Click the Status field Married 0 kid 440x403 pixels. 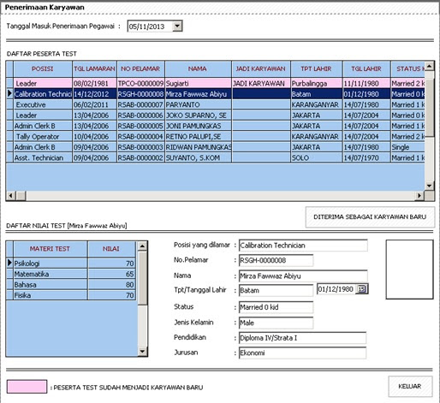(x=276, y=307)
